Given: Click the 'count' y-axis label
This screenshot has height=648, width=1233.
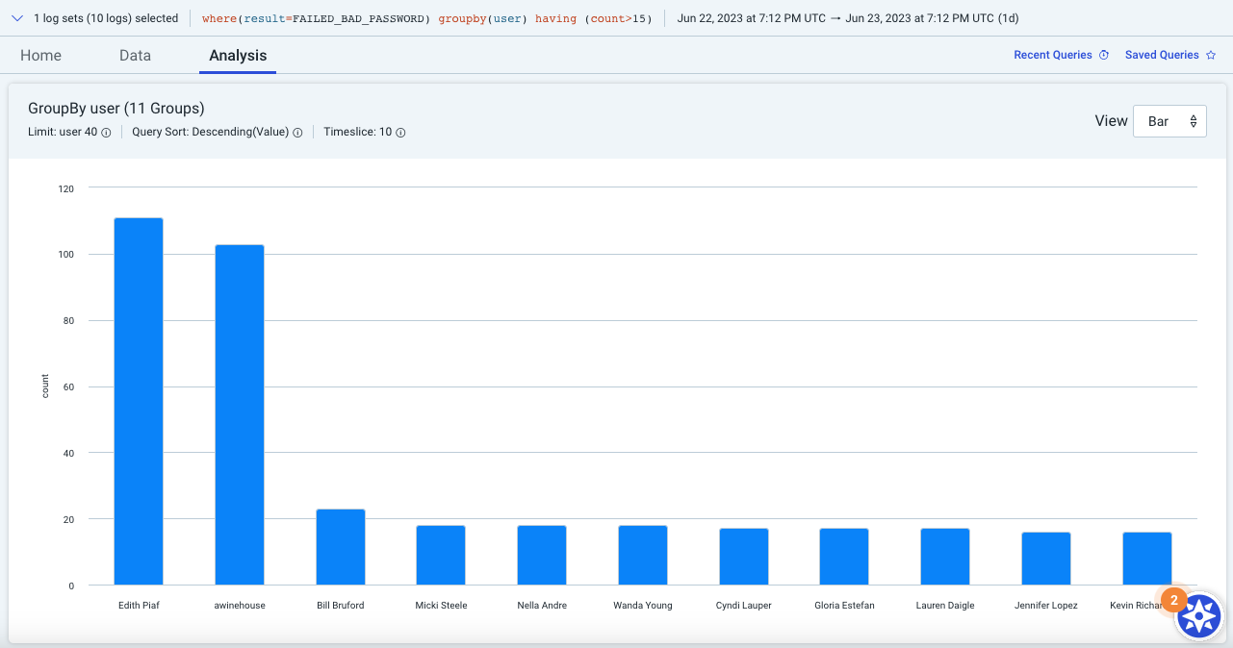Looking at the screenshot, I should (45, 386).
